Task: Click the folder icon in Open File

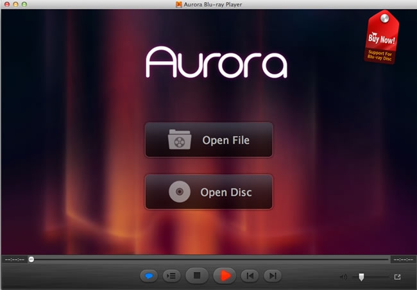Action: coord(180,140)
